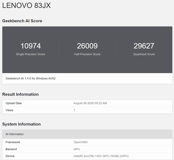Click the 29627 quantized value
The width and height of the screenshot is (174, 160).
[x=144, y=46]
